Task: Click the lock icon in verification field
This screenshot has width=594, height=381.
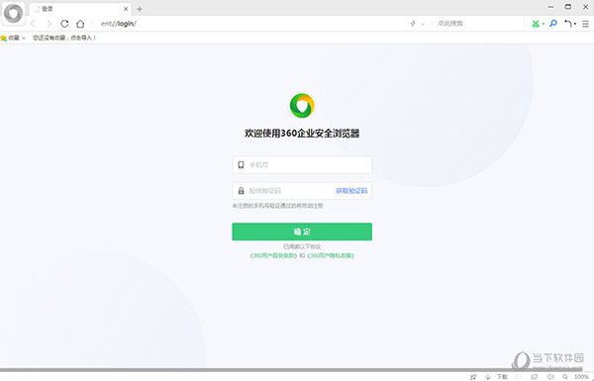Action: coord(241,190)
